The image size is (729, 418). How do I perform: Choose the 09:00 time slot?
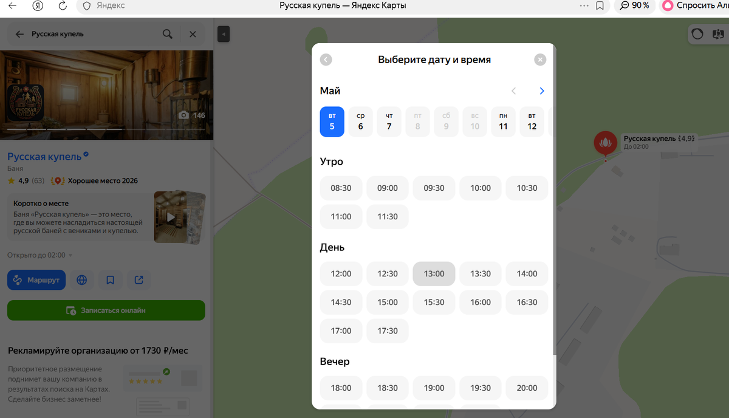388,188
